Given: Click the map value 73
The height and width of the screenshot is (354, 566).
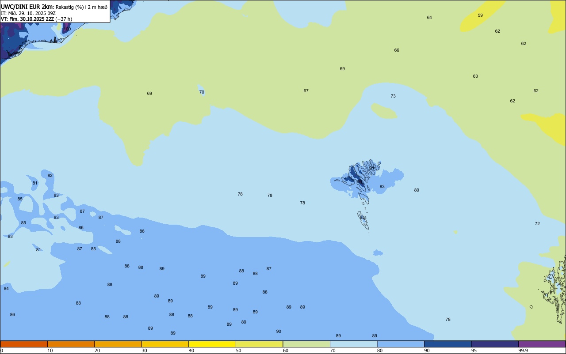Looking at the screenshot, I should [x=393, y=96].
